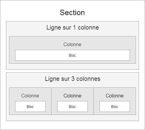Click the left Colonne label in three-column row
The width and height of the screenshot is (145, 130).
(30, 96)
